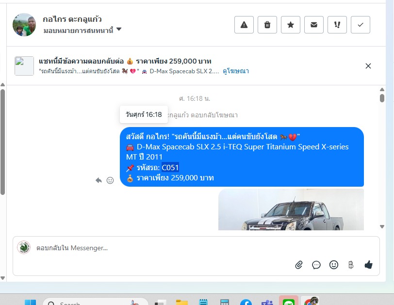Mark conversation as unread with envelope icon
The height and width of the screenshot is (305, 394).
(x=314, y=25)
